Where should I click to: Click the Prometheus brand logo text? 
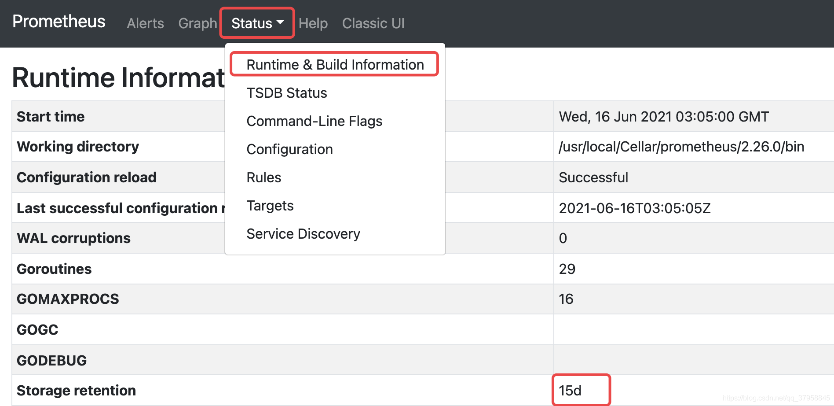[x=59, y=22]
